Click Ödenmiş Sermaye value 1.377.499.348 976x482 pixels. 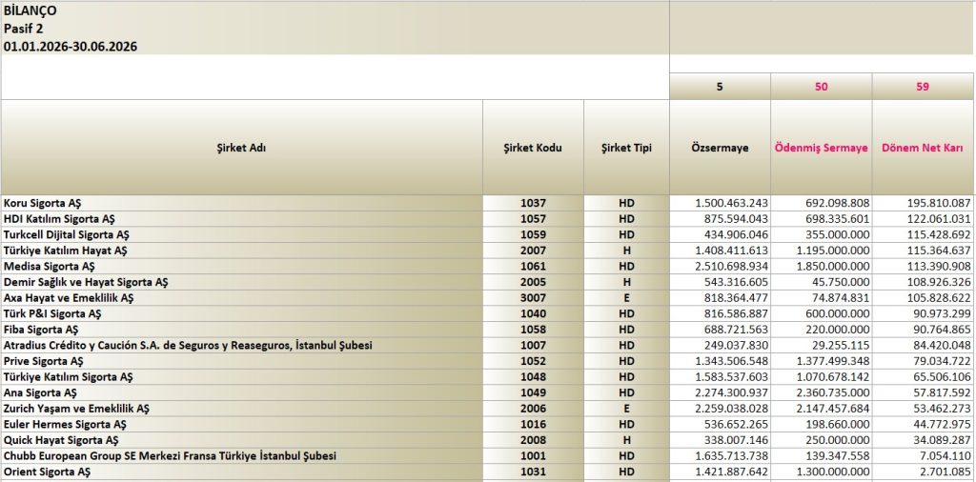pos(821,361)
